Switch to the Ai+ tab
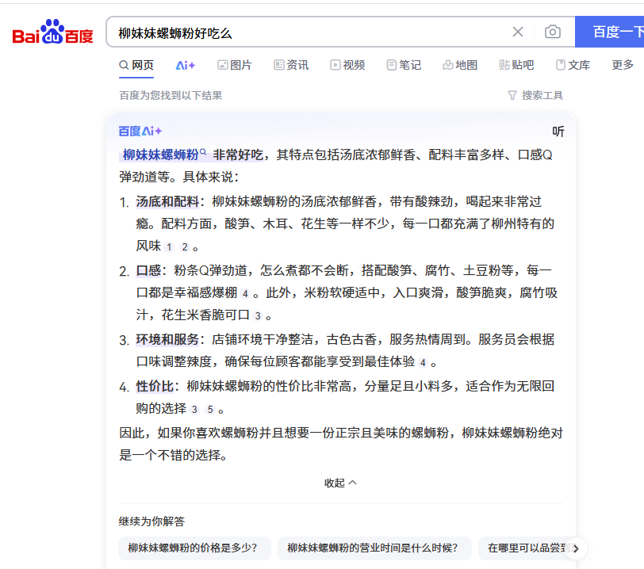 (186, 65)
